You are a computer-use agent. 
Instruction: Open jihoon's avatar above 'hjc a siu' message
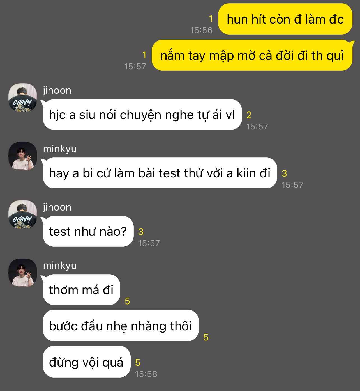[x=23, y=97]
